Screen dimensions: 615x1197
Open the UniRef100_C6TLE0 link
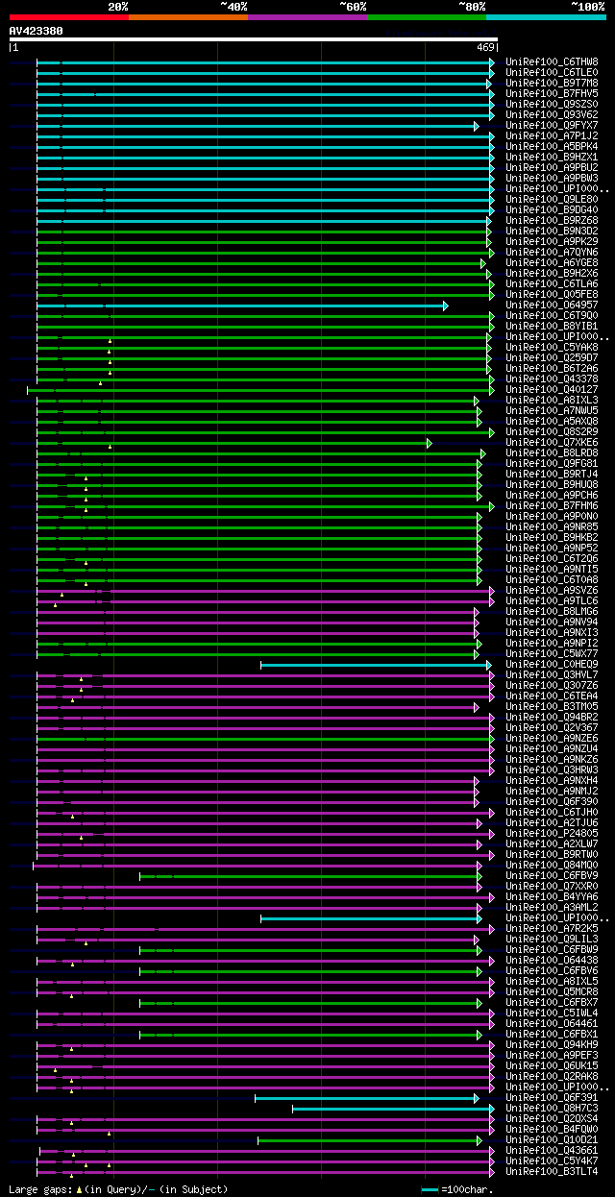(552, 73)
